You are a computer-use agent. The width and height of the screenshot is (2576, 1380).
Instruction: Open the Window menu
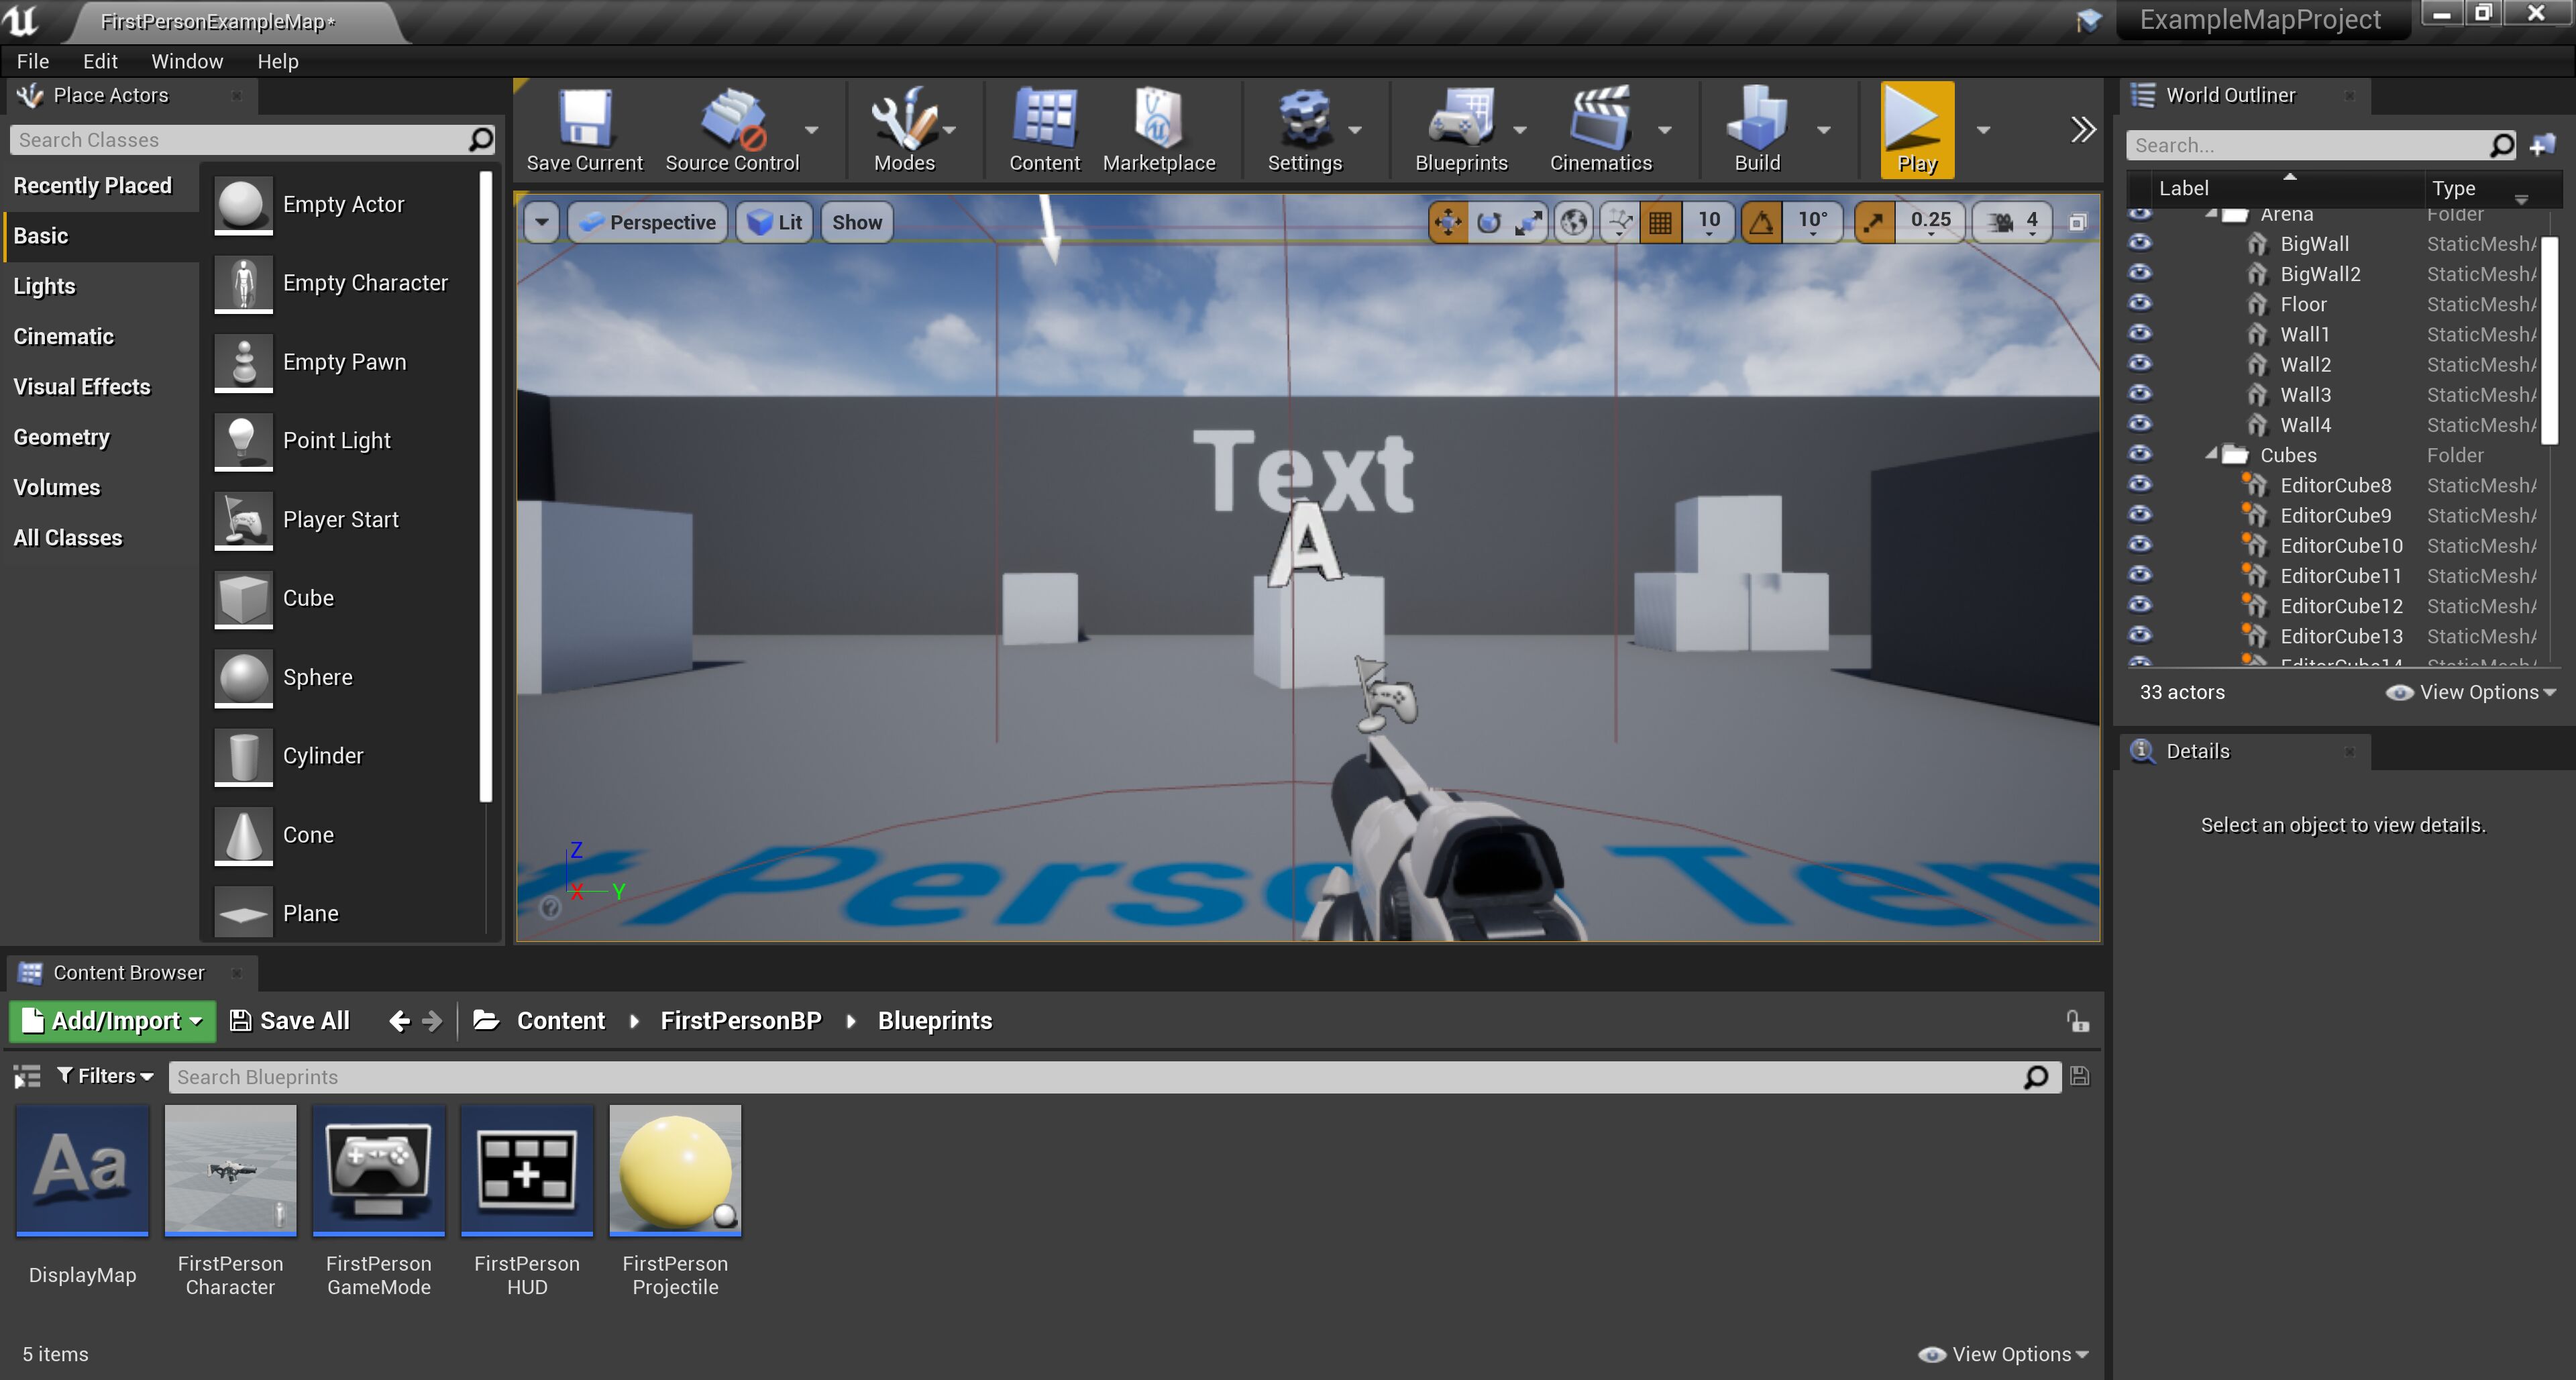[x=186, y=61]
